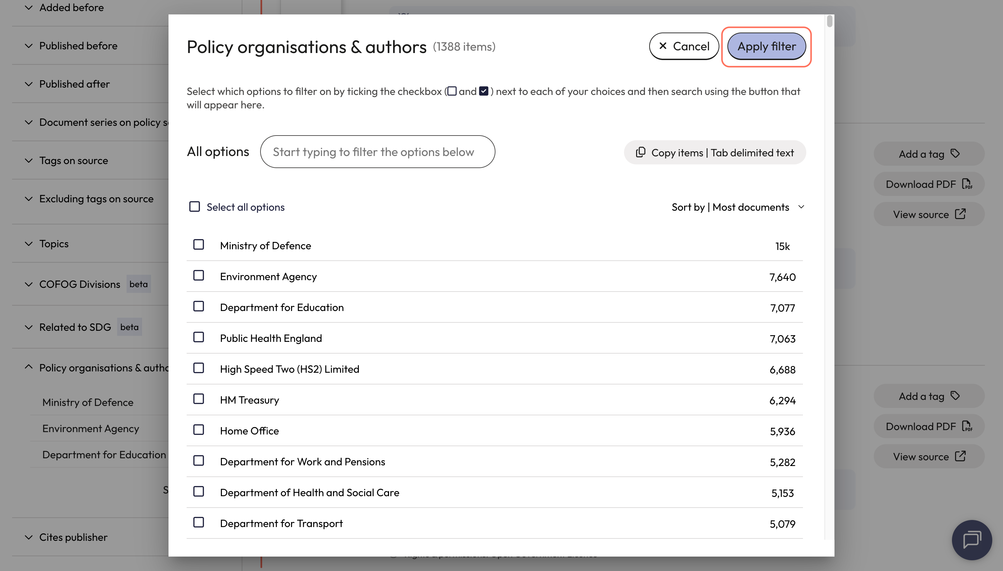Tick the High Speed Two (HS2) Limited checkbox
Image resolution: width=1003 pixels, height=571 pixels.
pyautogui.click(x=198, y=368)
